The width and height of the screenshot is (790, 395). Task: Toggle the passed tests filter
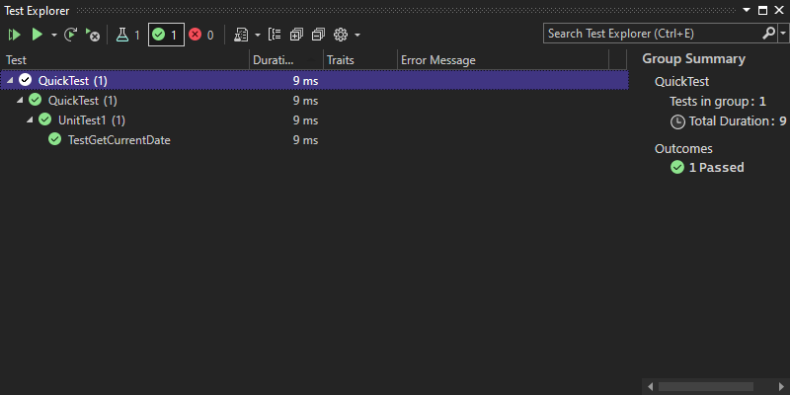click(166, 35)
